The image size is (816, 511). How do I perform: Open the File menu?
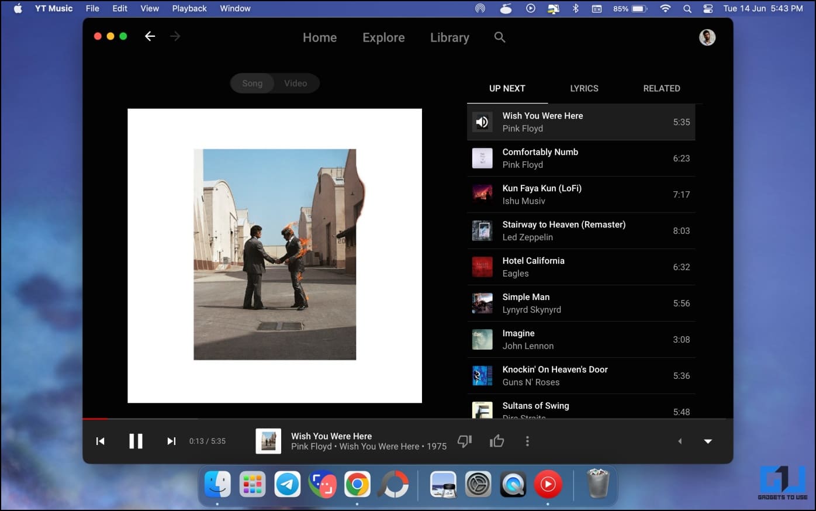(92, 8)
